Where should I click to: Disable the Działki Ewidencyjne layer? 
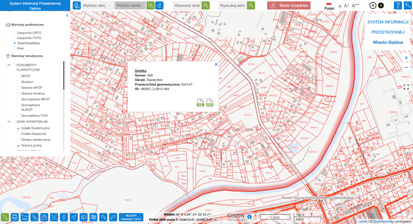pos(18,128)
